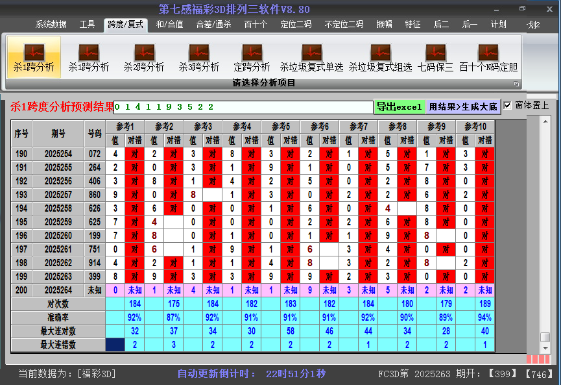Switch to the 和/合值 tab
This screenshot has height=385, width=561.
[169, 25]
